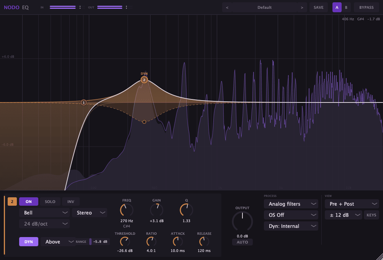Click the OUTPUT gain knob

point(242,222)
